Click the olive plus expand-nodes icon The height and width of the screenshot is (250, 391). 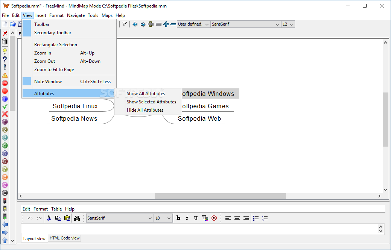151,24
